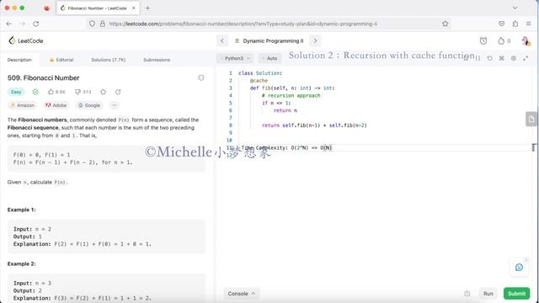Go to the previous problem in study plan
This screenshot has width=539, height=303.
tap(222, 41)
